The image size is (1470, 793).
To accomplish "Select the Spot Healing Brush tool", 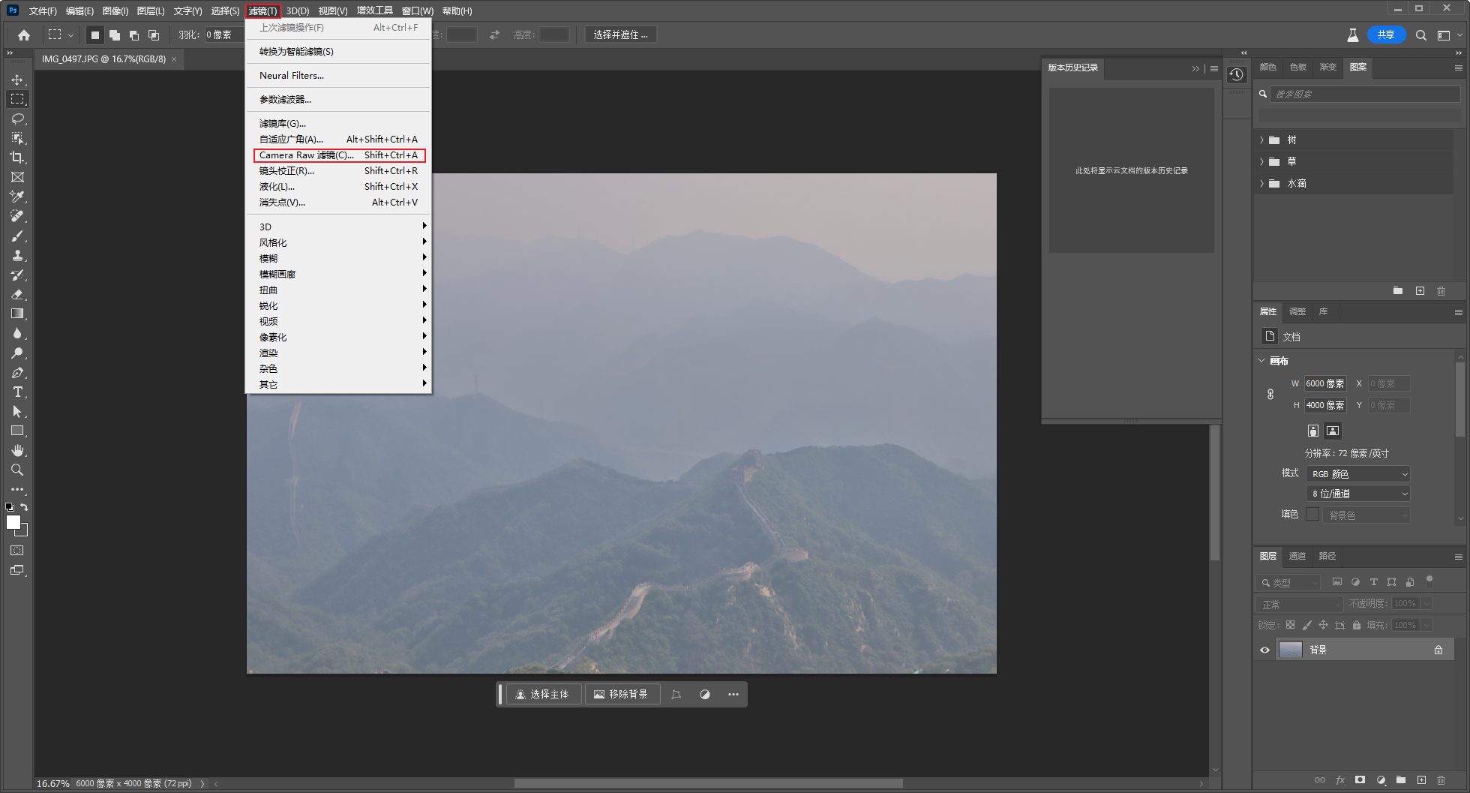I will (17, 216).
